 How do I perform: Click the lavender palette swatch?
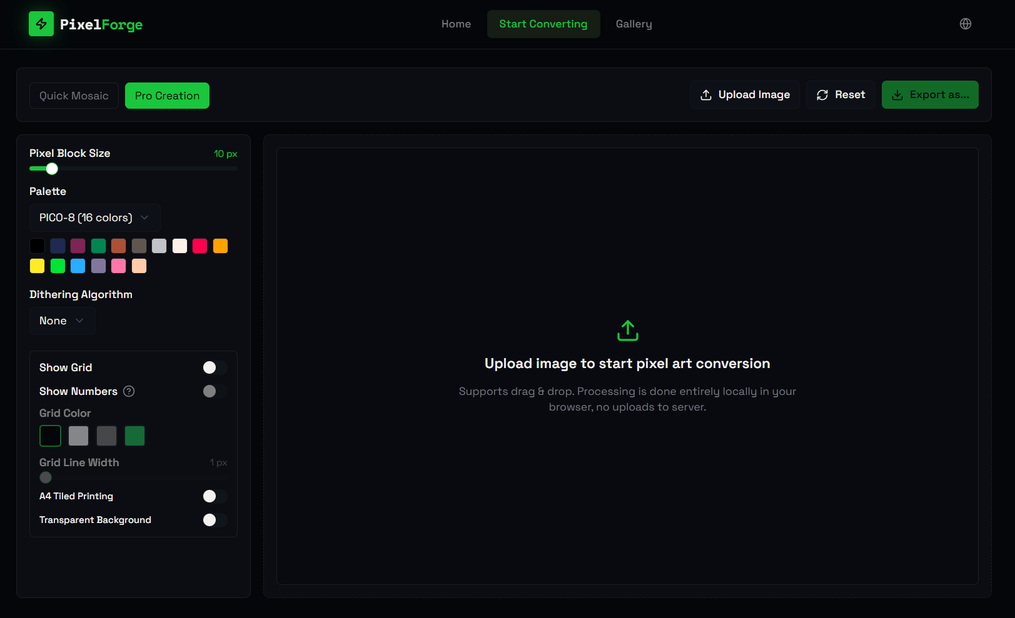tap(98, 266)
